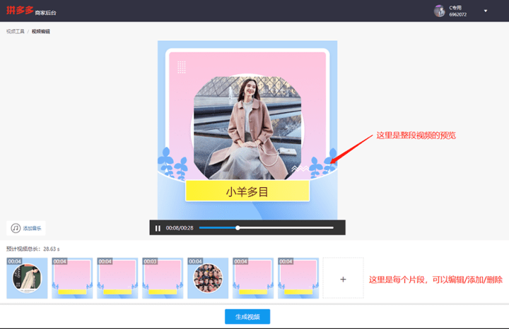Select the sixth clip thumbnail
Image resolution: width=509 pixels, height=329 pixels.
pos(253,278)
